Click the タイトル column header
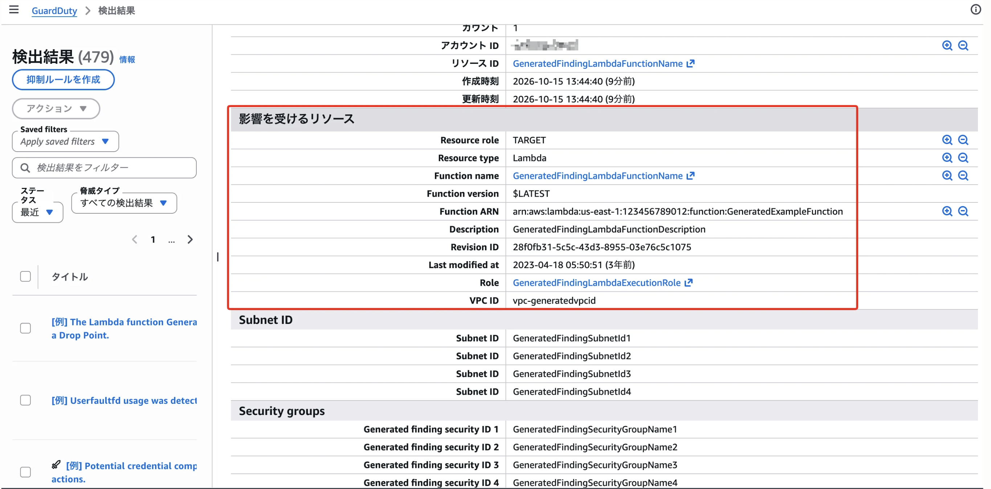991x489 pixels. coord(70,277)
